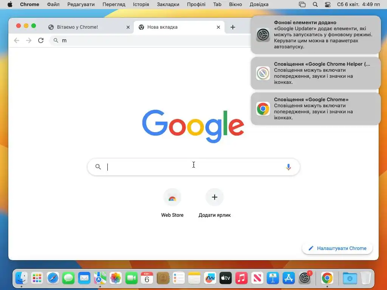Open the "Вікно" menu
This screenshot has width=387, height=290.
pos(235,5)
